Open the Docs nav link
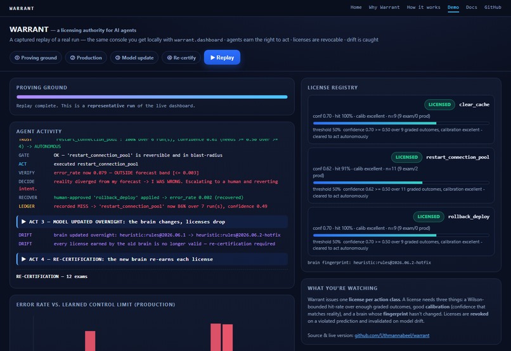The image size is (511, 351). (x=471, y=7)
